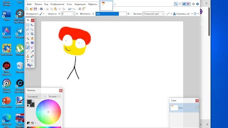Select the Zoom magnifier tool

(x=32, y=34)
